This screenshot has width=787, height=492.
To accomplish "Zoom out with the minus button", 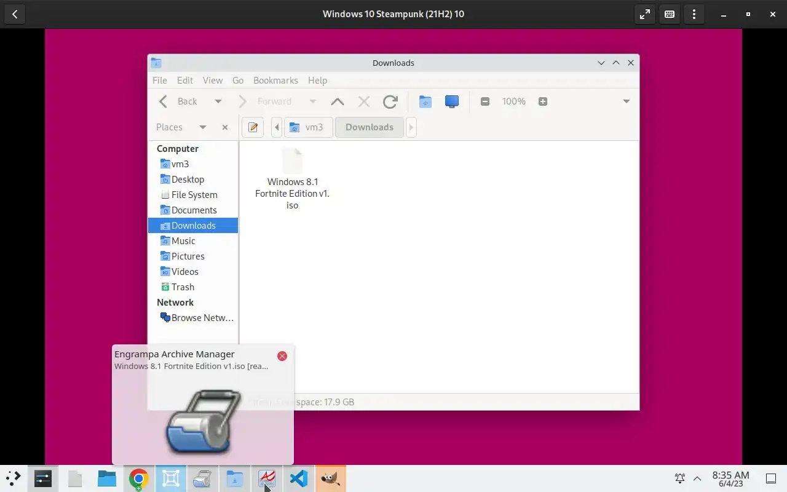I will pos(485,101).
